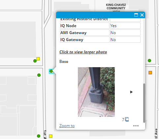159x139 pixels.
Task: Click the Existing Historic District label
Action: 84,19
